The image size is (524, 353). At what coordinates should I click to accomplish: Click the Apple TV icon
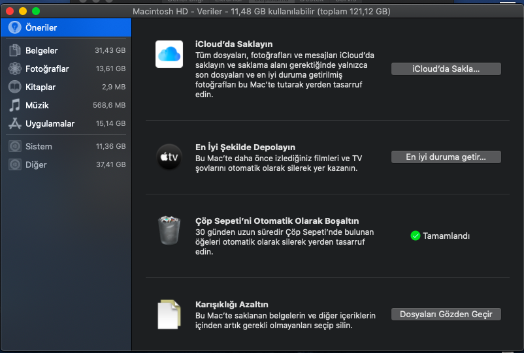169,157
